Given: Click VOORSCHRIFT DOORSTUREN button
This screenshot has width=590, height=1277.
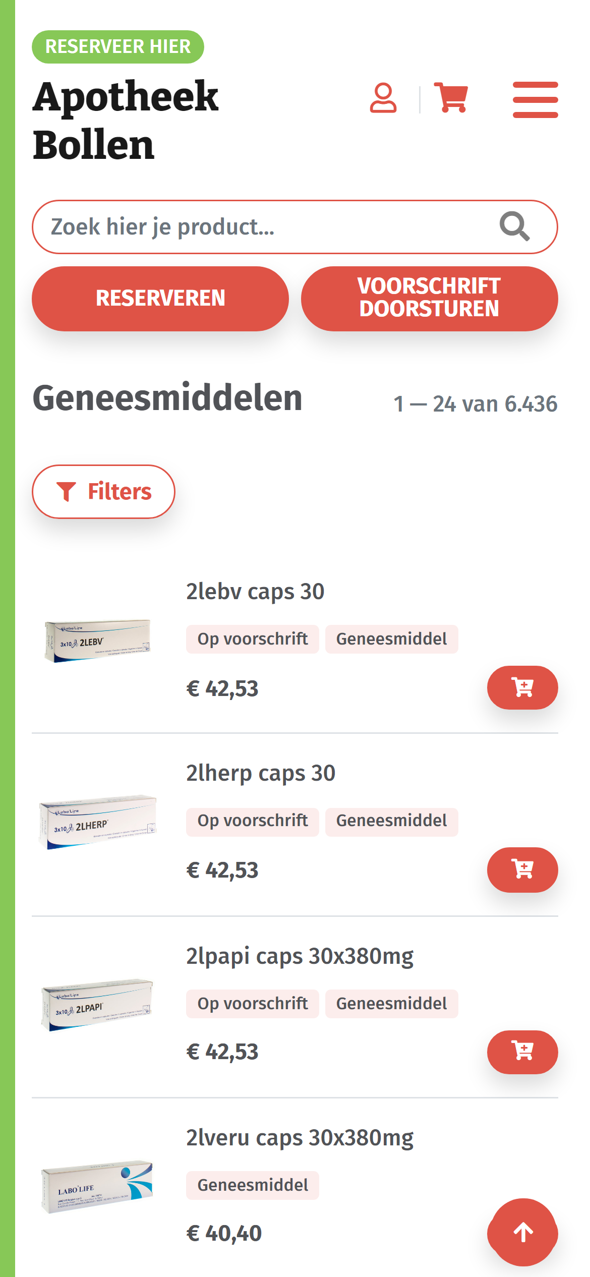Looking at the screenshot, I should [x=429, y=299].
